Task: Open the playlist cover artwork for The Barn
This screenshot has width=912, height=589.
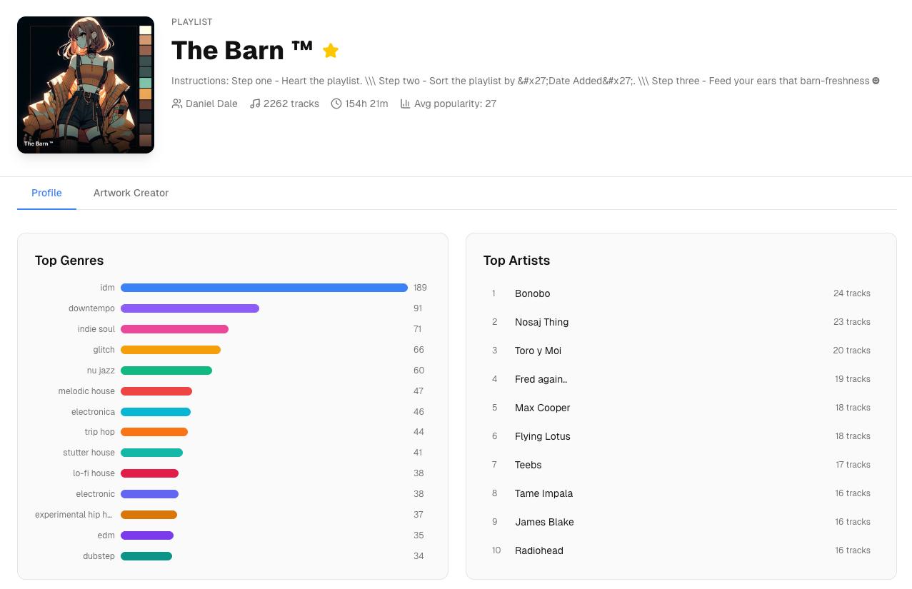Action: point(85,84)
